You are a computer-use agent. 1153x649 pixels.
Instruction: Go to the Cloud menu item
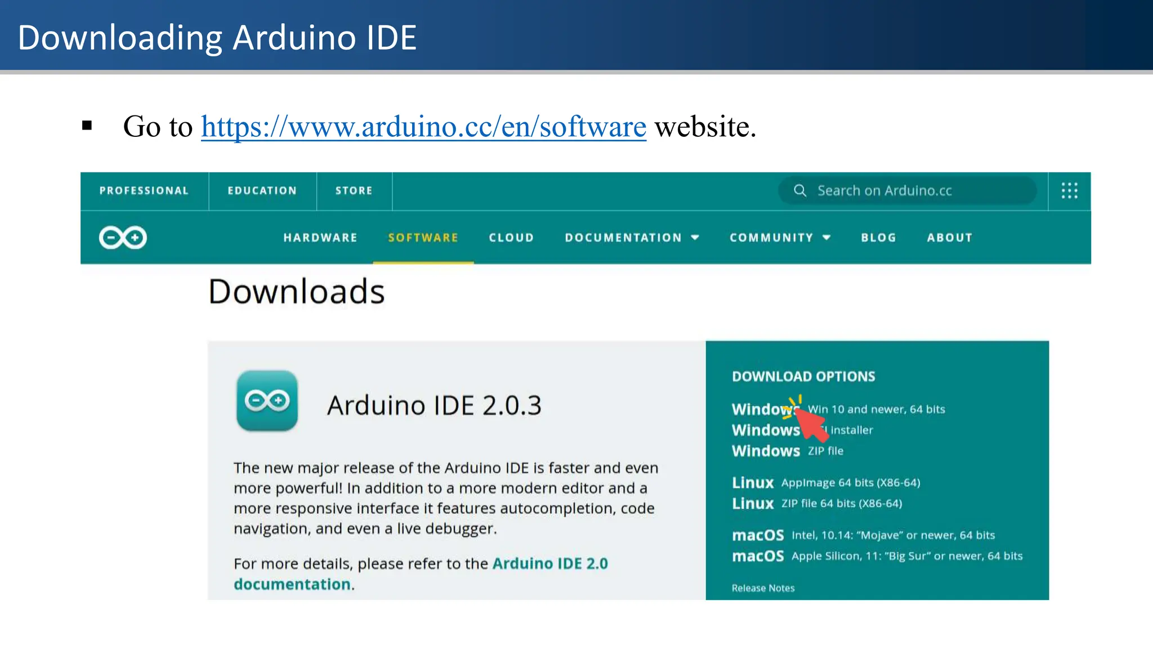point(511,238)
